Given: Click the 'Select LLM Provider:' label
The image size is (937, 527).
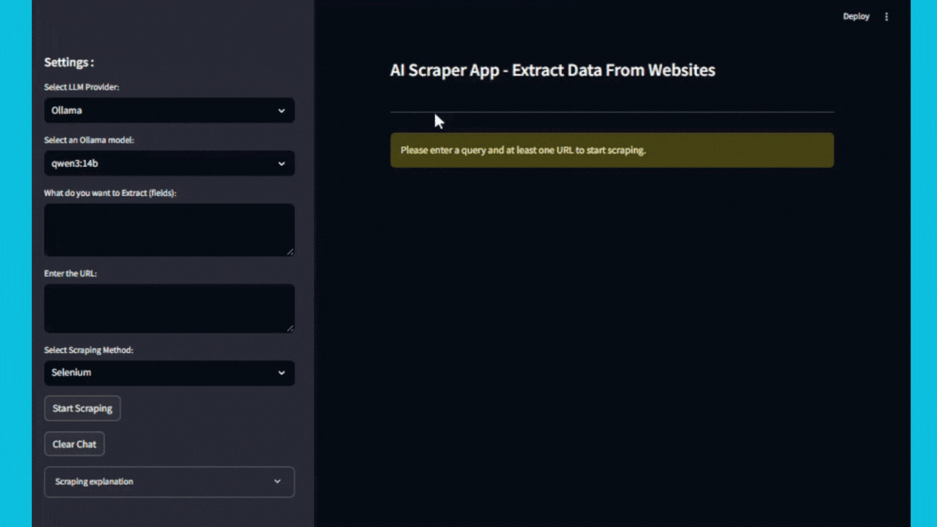Looking at the screenshot, I should pos(81,87).
